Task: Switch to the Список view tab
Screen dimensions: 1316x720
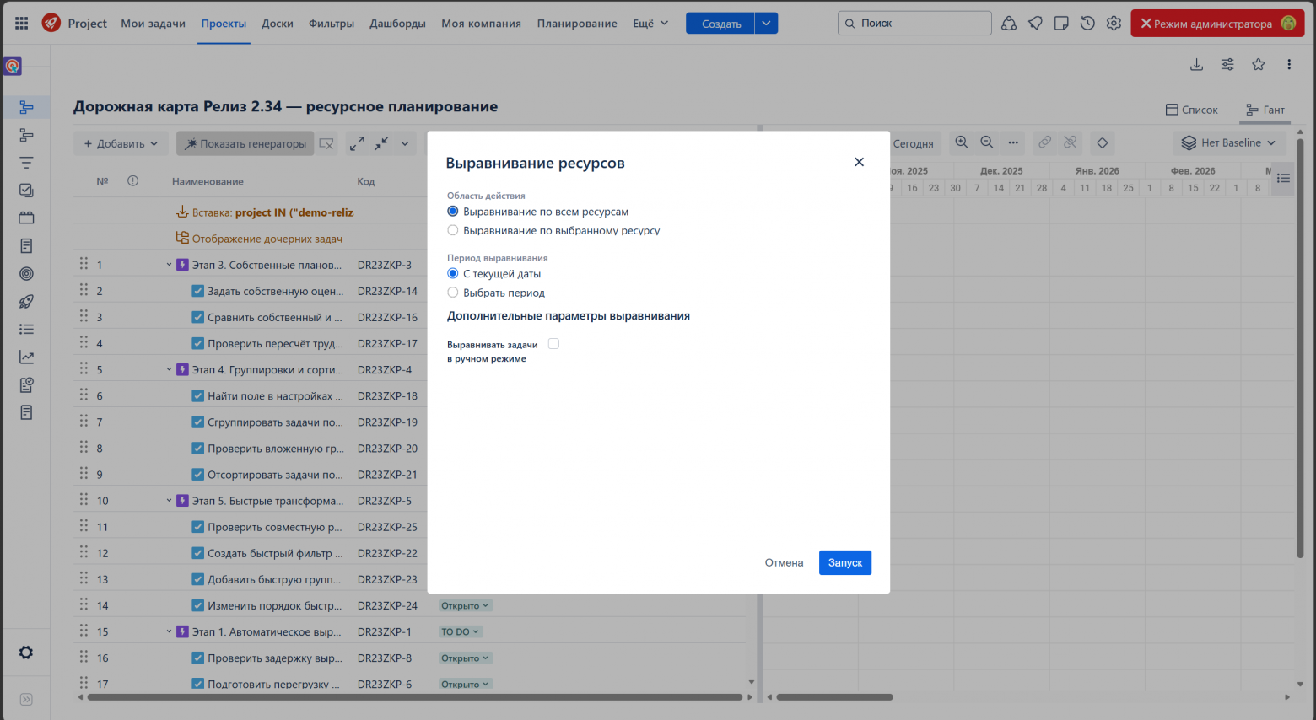Action: point(1191,110)
